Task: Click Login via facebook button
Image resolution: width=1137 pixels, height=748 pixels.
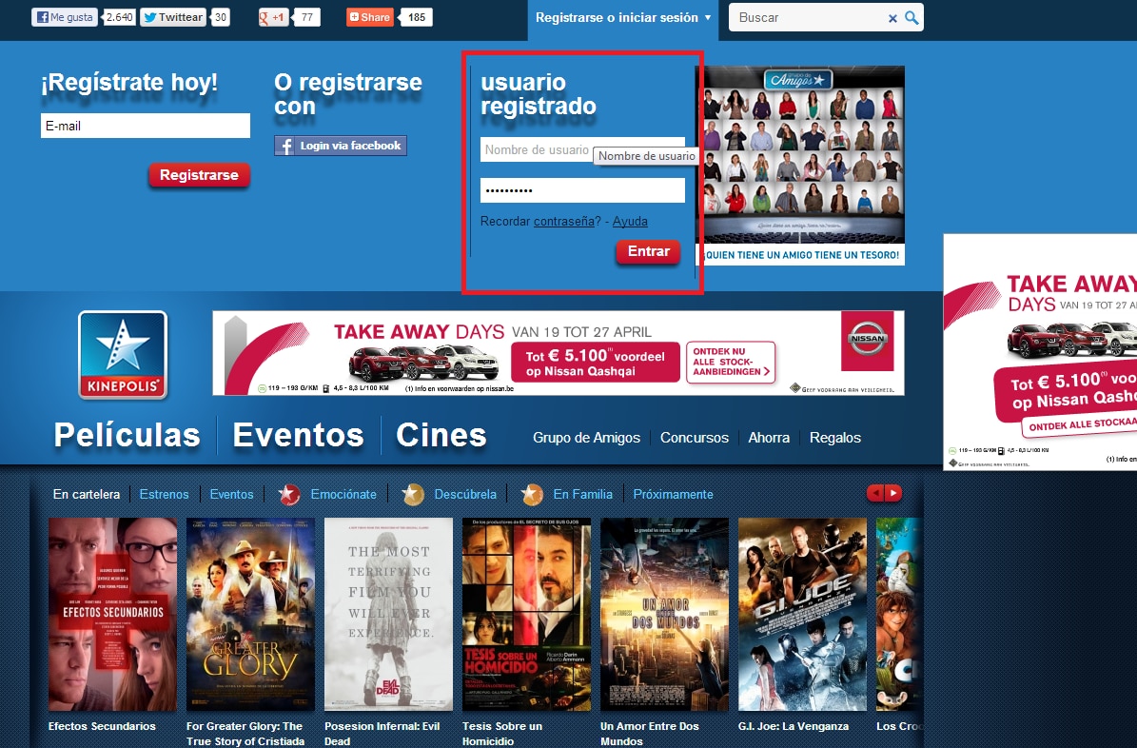Action: 341,146
